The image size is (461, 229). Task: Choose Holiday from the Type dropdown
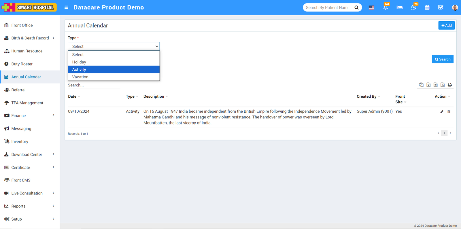(x=79, y=62)
